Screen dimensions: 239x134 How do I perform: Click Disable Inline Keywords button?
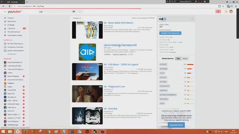click(170, 33)
